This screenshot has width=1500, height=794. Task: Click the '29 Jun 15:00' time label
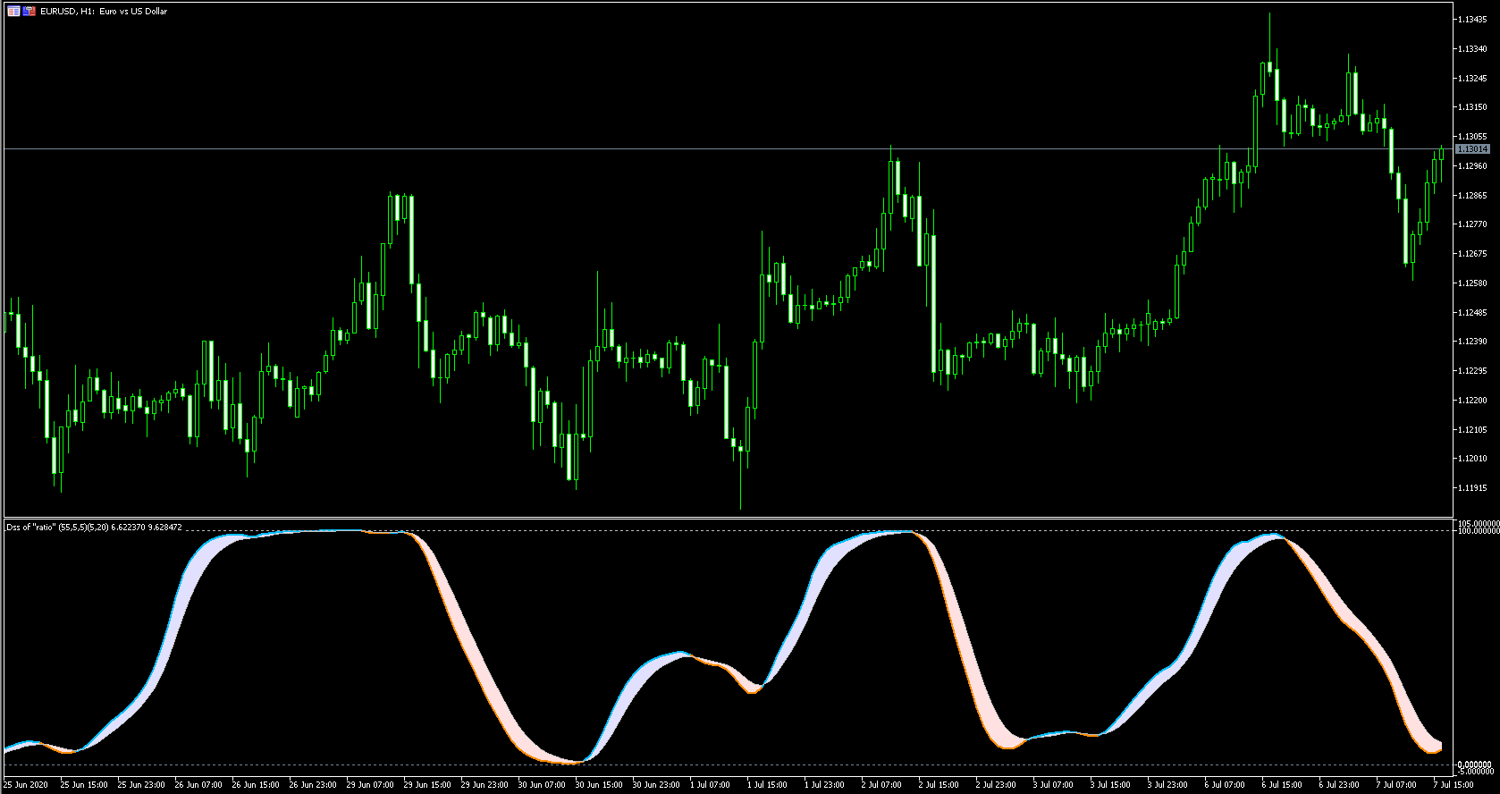[x=427, y=785]
